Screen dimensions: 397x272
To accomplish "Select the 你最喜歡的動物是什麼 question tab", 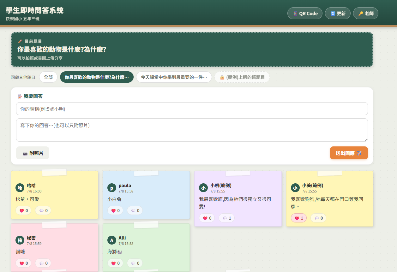I will [97, 77].
